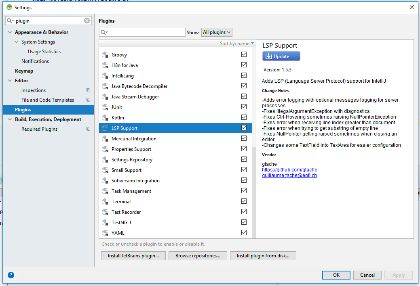The image size is (420, 286).
Task: Click the Subversion Integration plugin icon
Action: 105,180
